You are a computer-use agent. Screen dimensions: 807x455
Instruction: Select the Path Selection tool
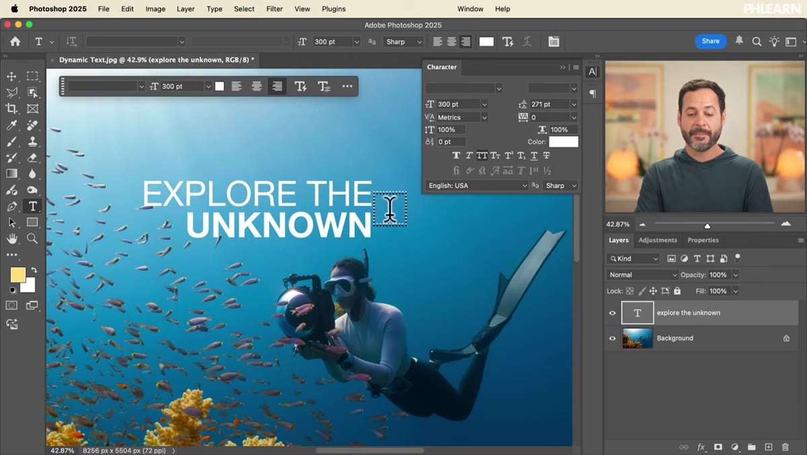pyautogui.click(x=11, y=222)
